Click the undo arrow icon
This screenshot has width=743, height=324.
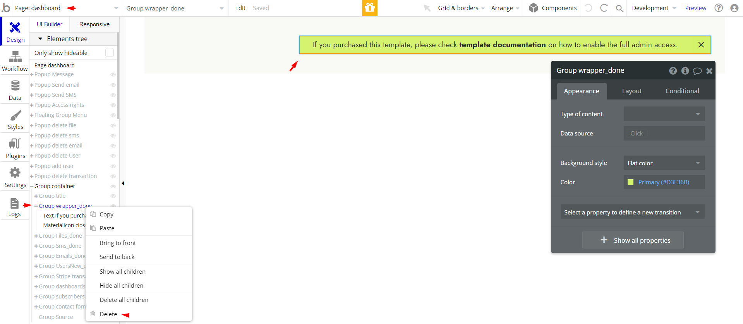(x=589, y=8)
